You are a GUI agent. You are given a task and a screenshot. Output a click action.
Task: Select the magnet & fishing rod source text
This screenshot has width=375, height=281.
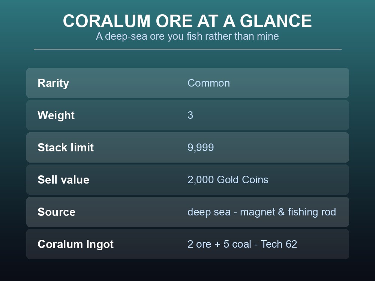coord(288,212)
